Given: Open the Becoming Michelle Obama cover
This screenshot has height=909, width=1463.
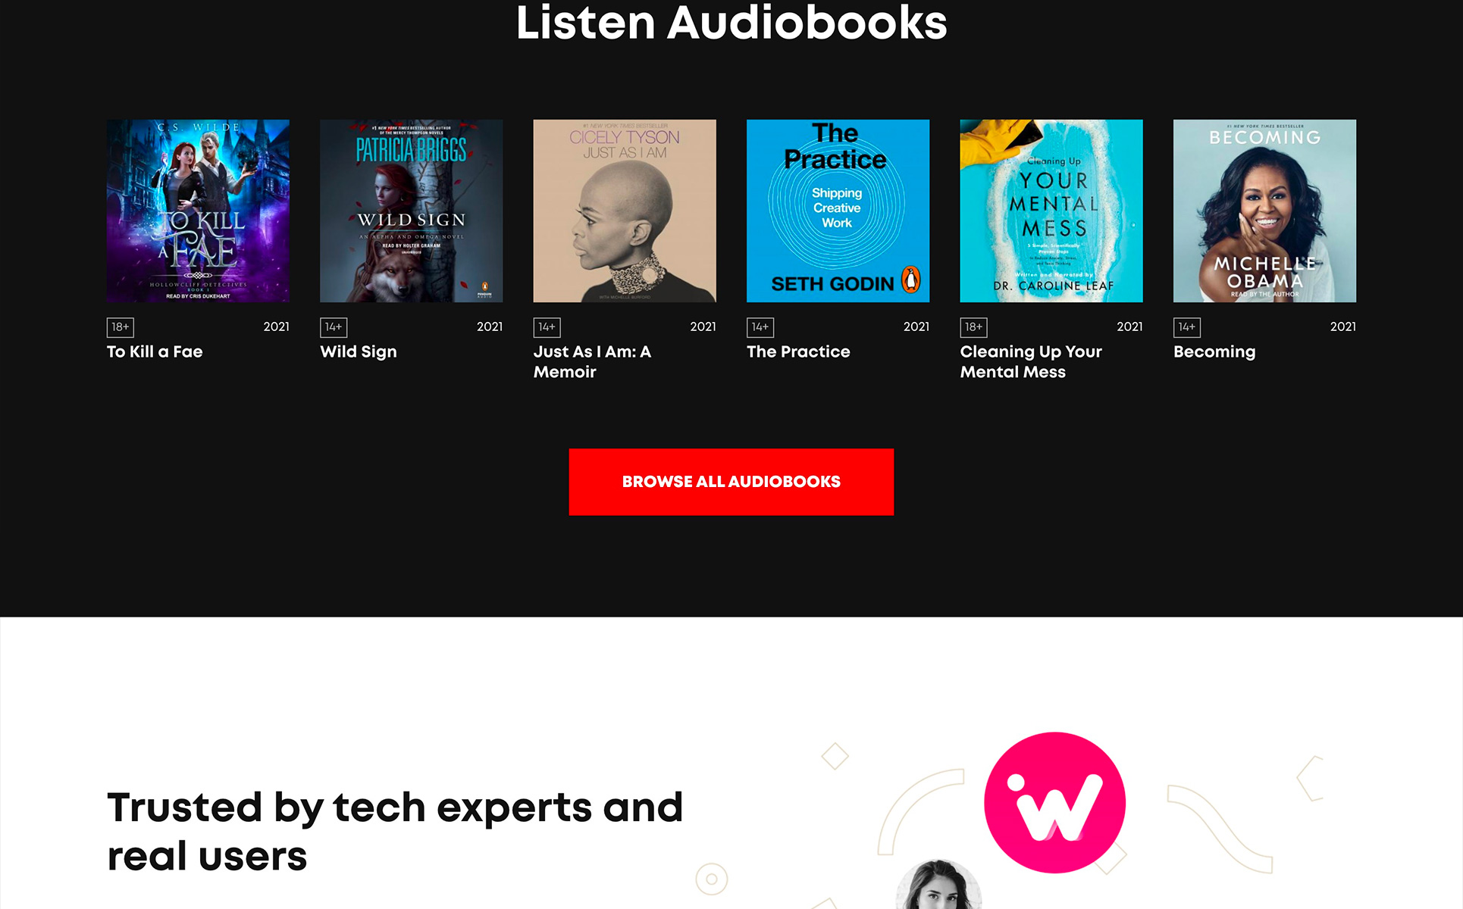Looking at the screenshot, I should (1264, 211).
